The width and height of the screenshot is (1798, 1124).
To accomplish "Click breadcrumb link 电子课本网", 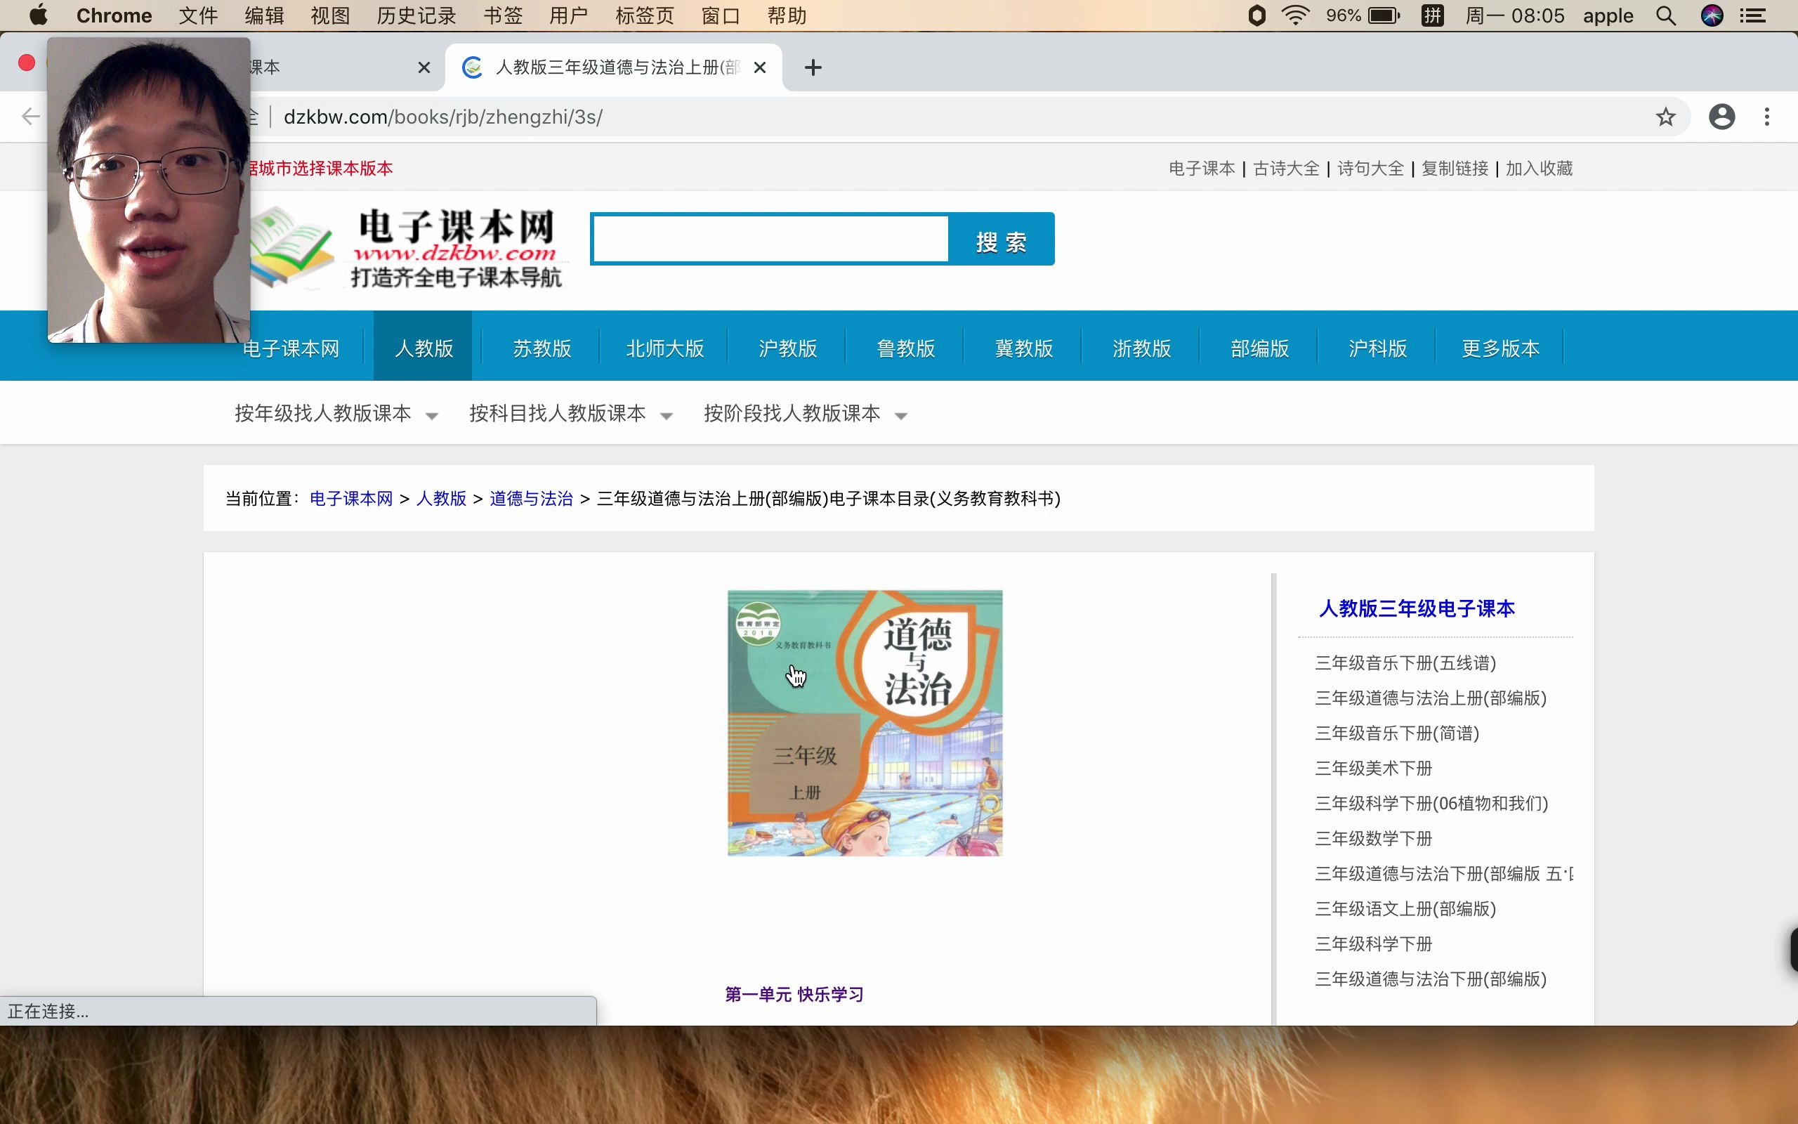I will 350,499.
